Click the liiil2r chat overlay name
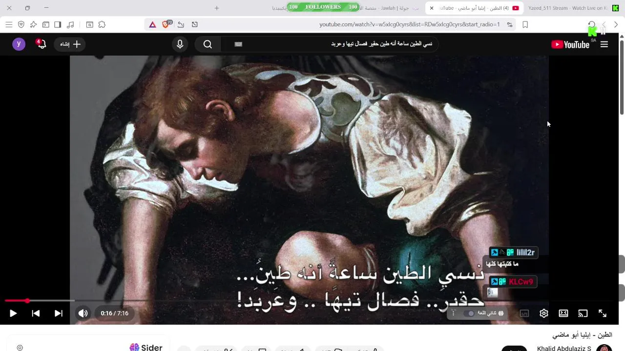 525,253
